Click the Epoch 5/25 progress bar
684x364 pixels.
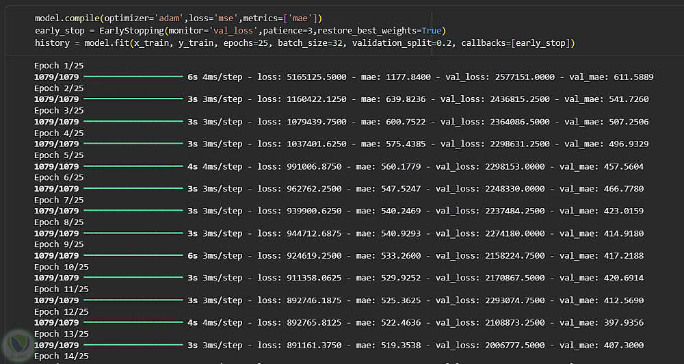[133, 166]
